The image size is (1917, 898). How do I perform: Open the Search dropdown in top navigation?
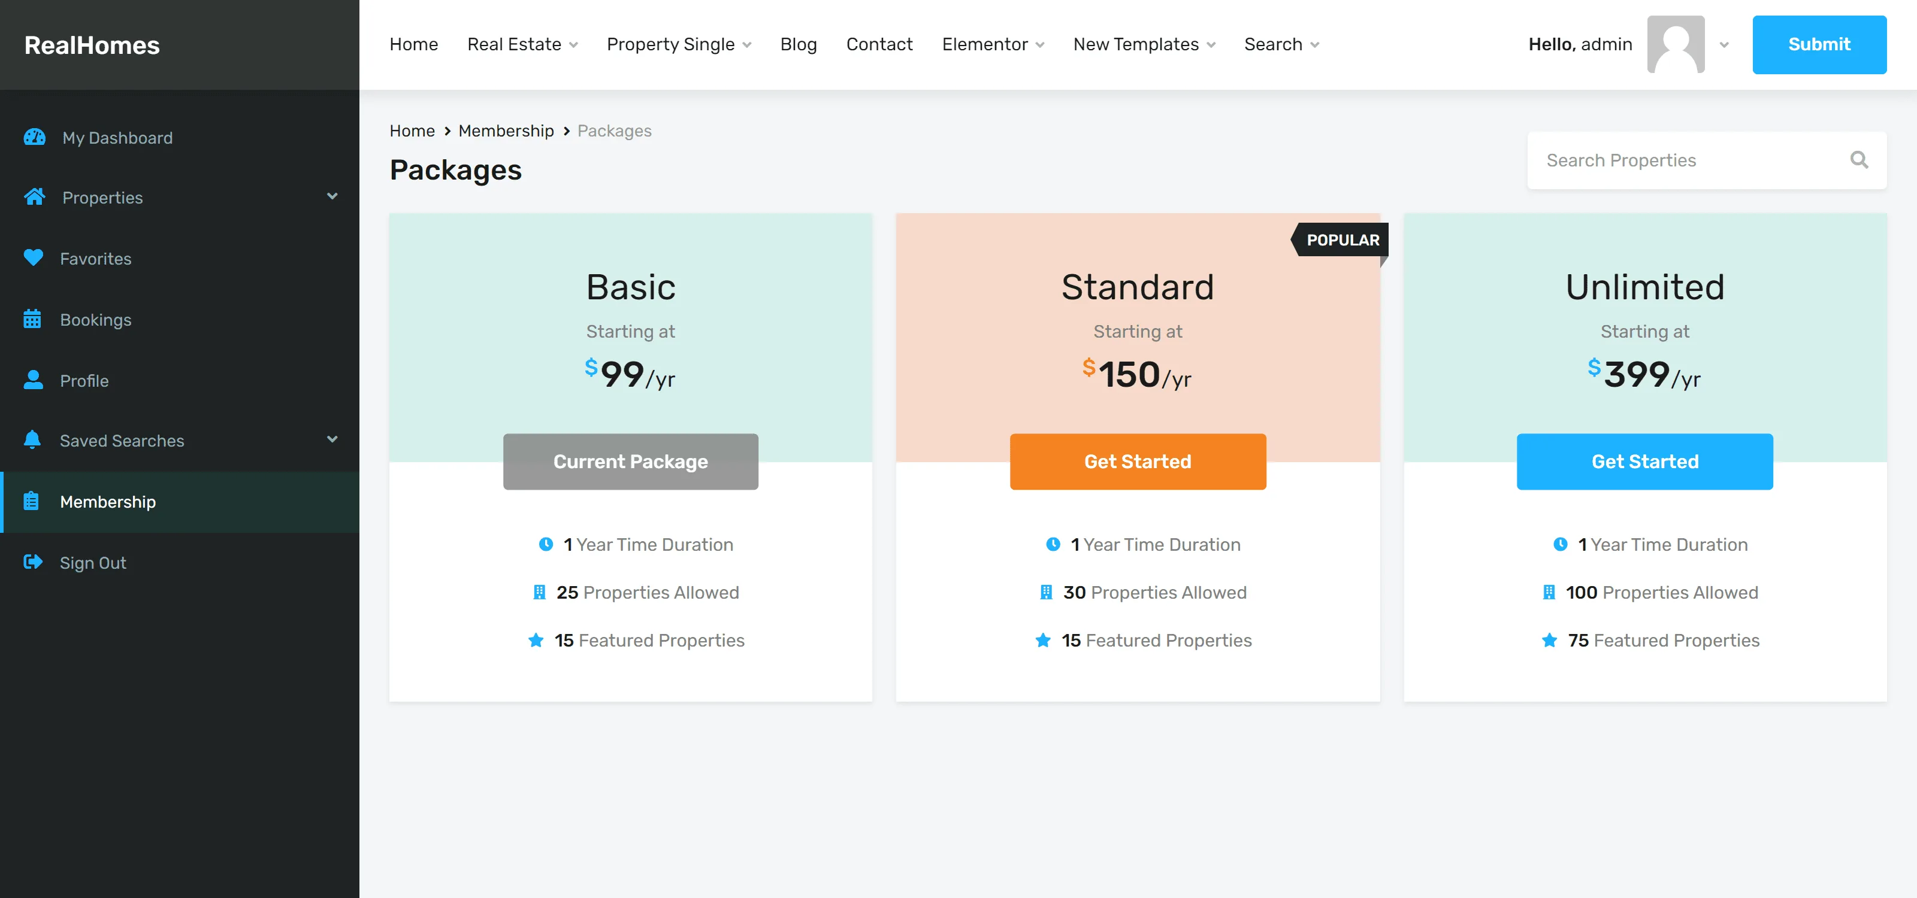1281,45
